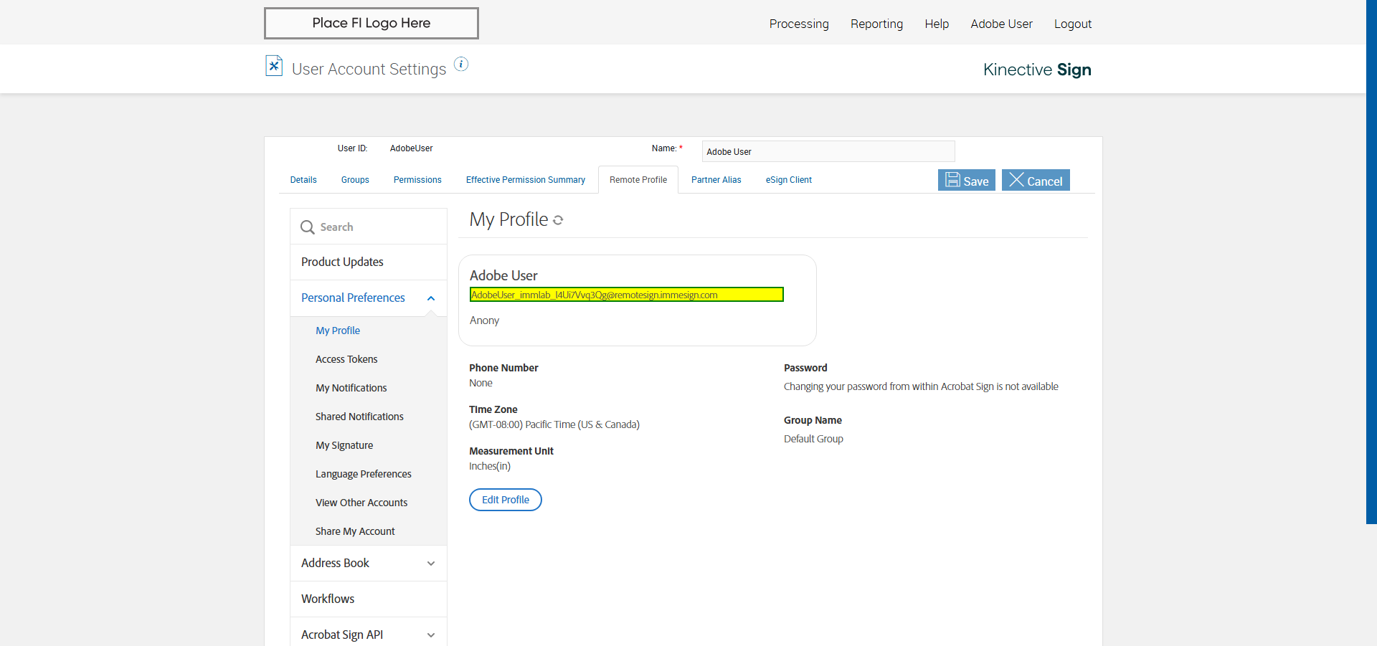The height and width of the screenshot is (646, 1377).
Task: Go to the eSign Client tab
Action: (788, 180)
